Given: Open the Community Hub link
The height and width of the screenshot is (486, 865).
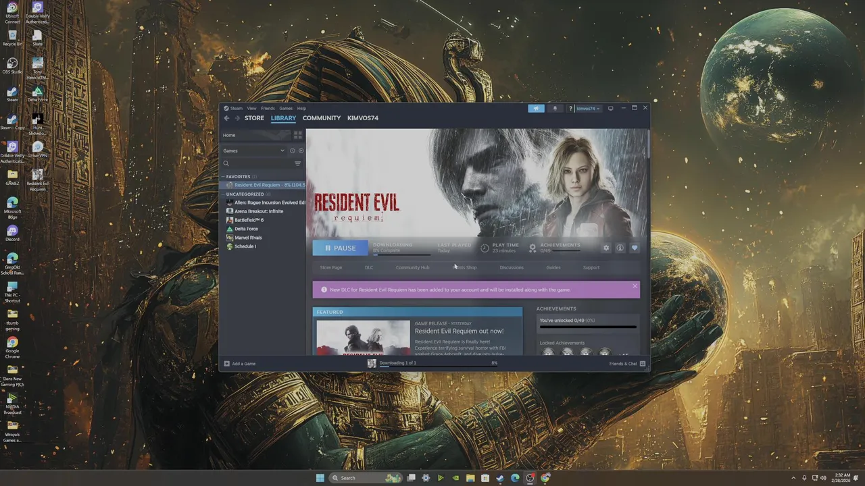Looking at the screenshot, I should click(412, 267).
